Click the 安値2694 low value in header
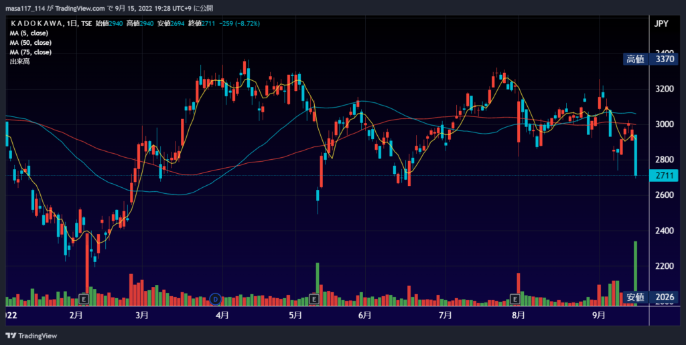The image size is (686, 345). click(x=171, y=23)
